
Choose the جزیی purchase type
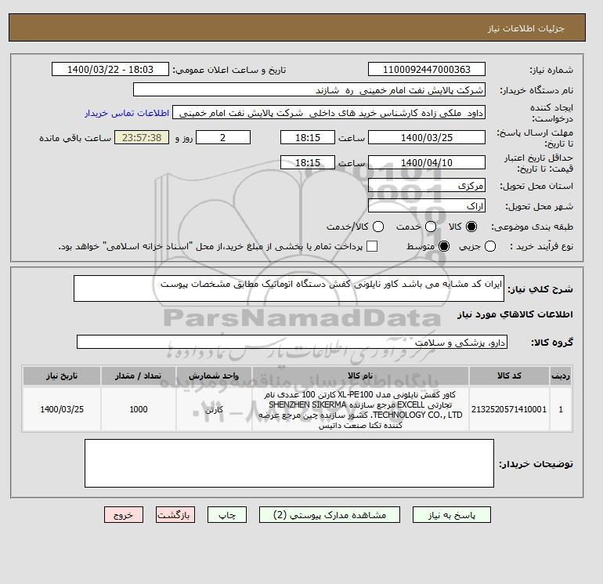pyautogui.click(x=490, y=246)
